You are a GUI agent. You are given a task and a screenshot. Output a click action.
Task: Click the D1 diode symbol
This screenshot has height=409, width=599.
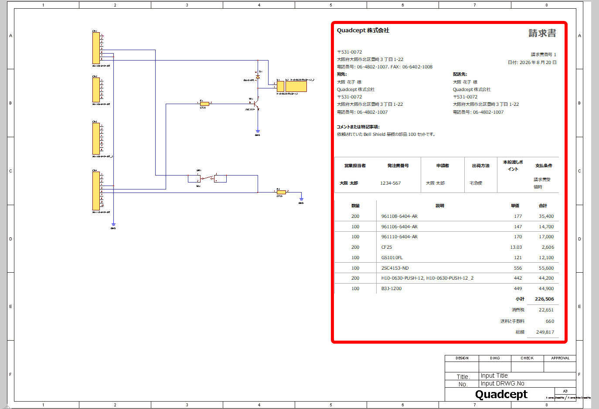click(x=258, y=77)
